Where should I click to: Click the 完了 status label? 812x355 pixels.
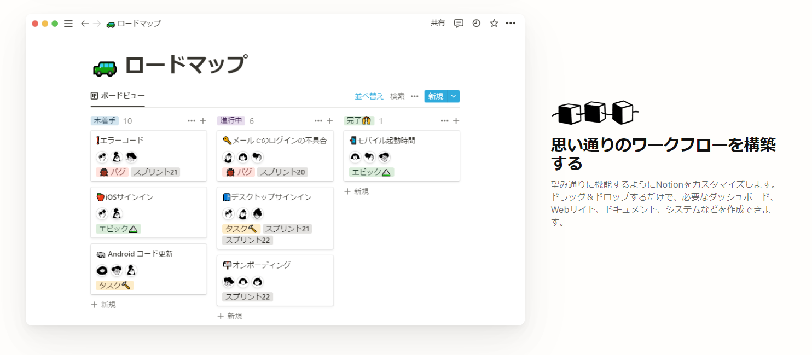[359, 121]
